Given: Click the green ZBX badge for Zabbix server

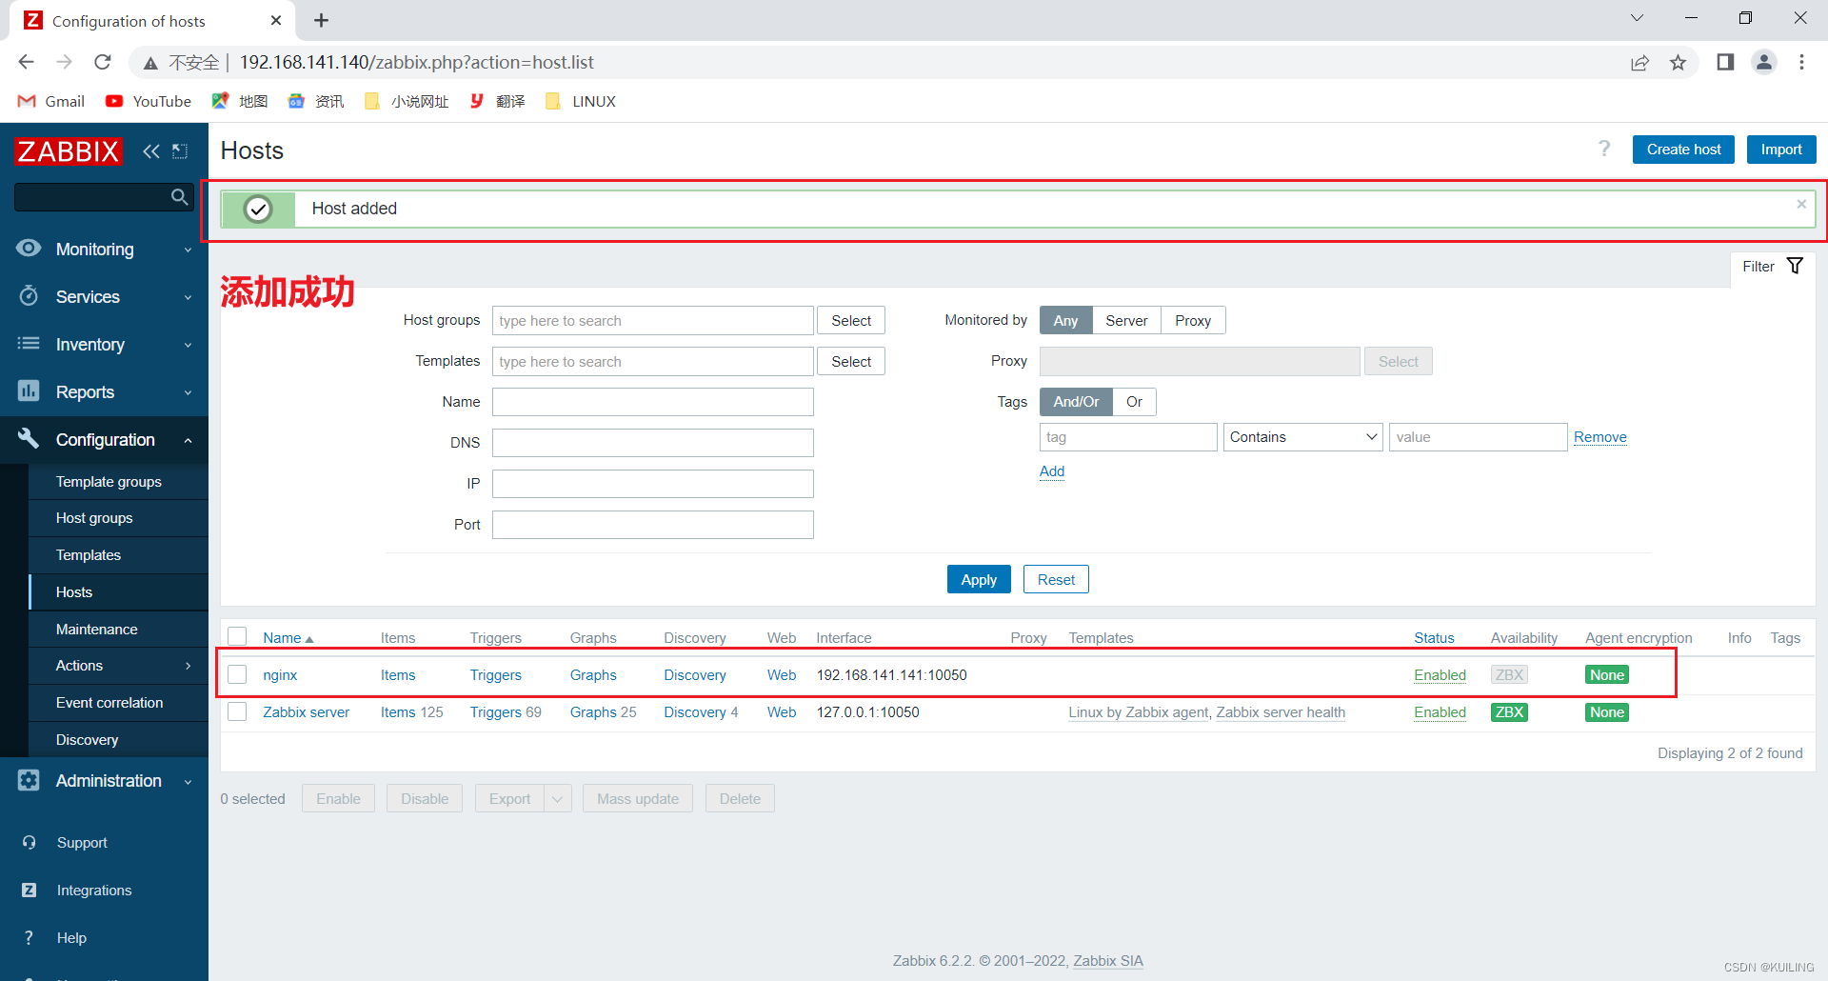Looking at the screenshot, I should coord(1509,711).
